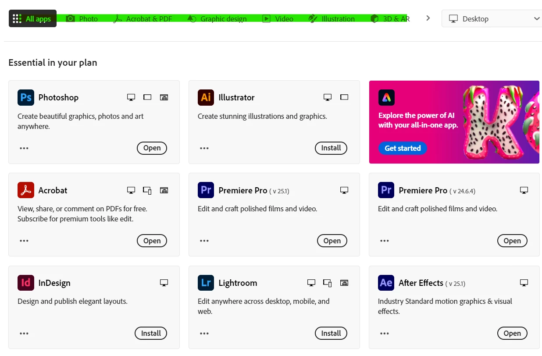Click After Effects' desktop platform icon
Screen dimensions: 542x356
pos(524,283)
